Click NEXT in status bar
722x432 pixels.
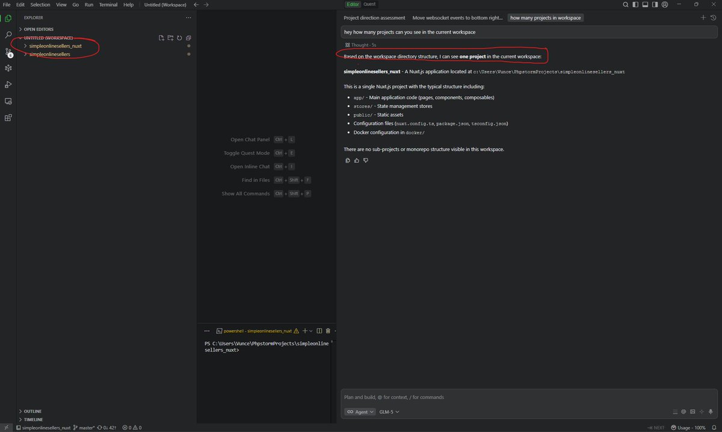coord(655,428)
